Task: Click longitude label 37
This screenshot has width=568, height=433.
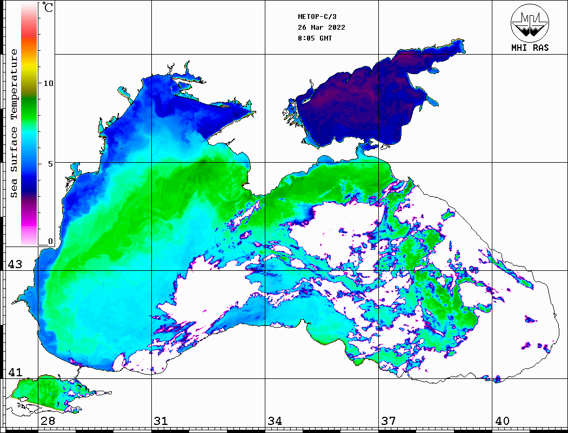Action: coord(389,421)
